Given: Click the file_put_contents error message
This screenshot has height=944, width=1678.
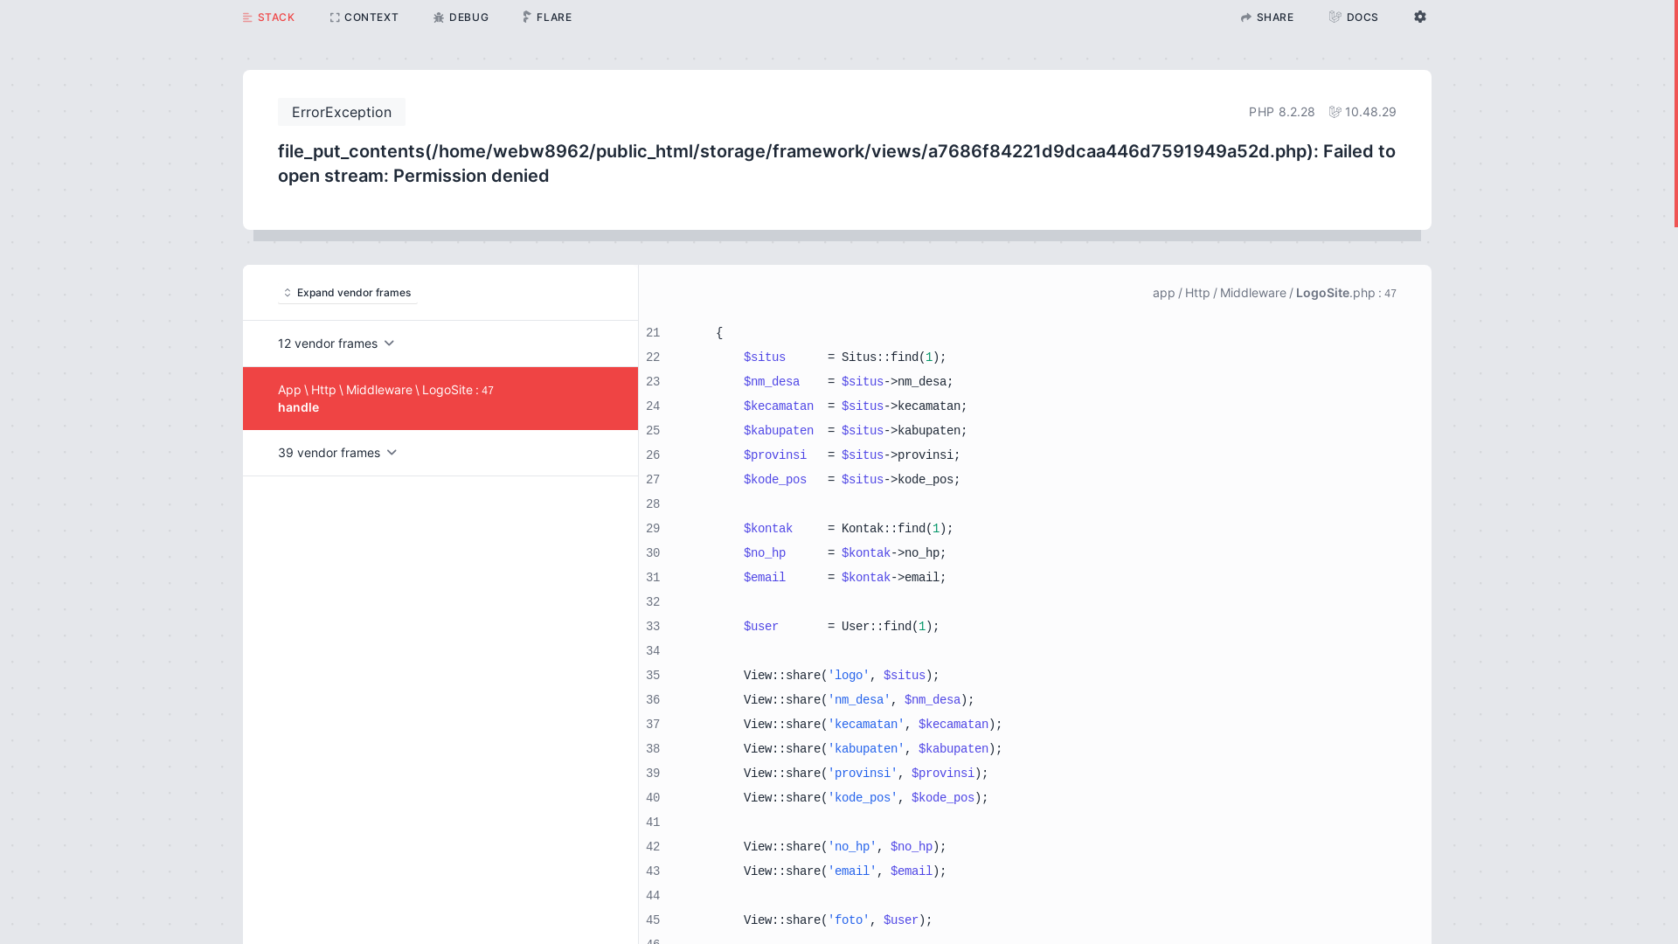Looking at the screenshot, I should [x=836, y=163].
